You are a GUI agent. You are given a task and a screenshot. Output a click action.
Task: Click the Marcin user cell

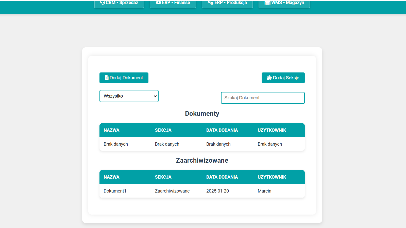click(x=264, y=191)
